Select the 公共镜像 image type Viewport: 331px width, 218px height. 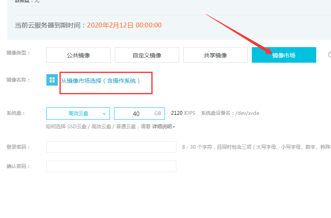click(78, 55)
